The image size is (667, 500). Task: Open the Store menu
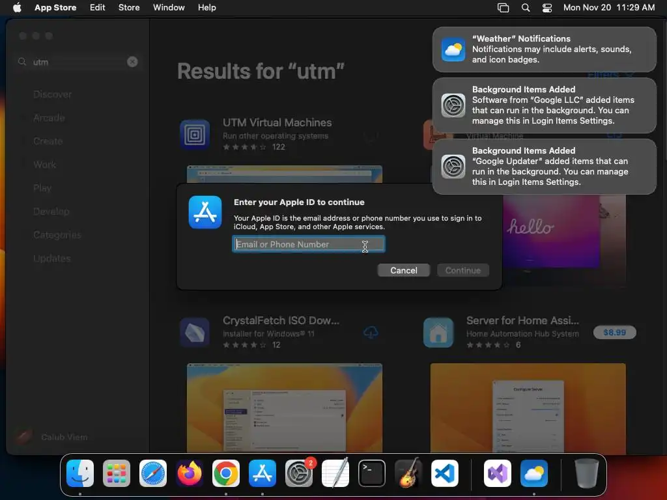point(129,7)
